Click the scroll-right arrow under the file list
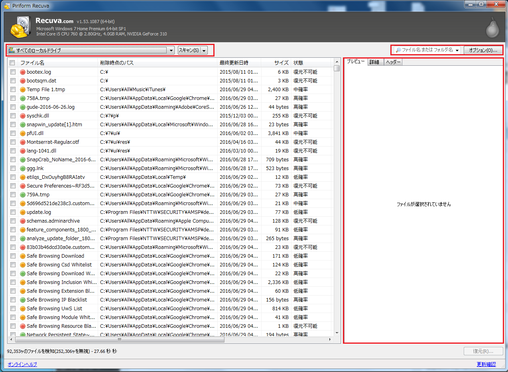This screenshot has height=372, width=508. [x=330, y=340]
